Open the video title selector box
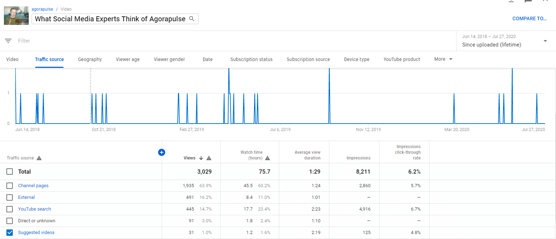Image resolution: width=556 pixels, height=239 pixels. point(115,19)
